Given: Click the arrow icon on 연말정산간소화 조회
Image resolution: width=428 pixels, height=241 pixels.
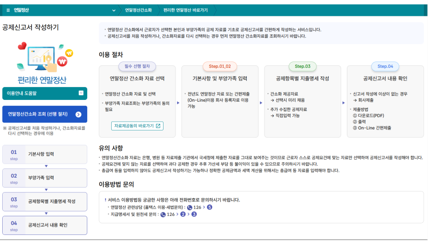Looking at the screenshot, I should point(78,115).
